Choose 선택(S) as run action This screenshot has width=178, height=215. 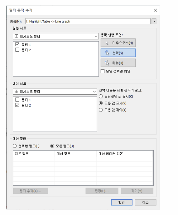pos(118,53)
